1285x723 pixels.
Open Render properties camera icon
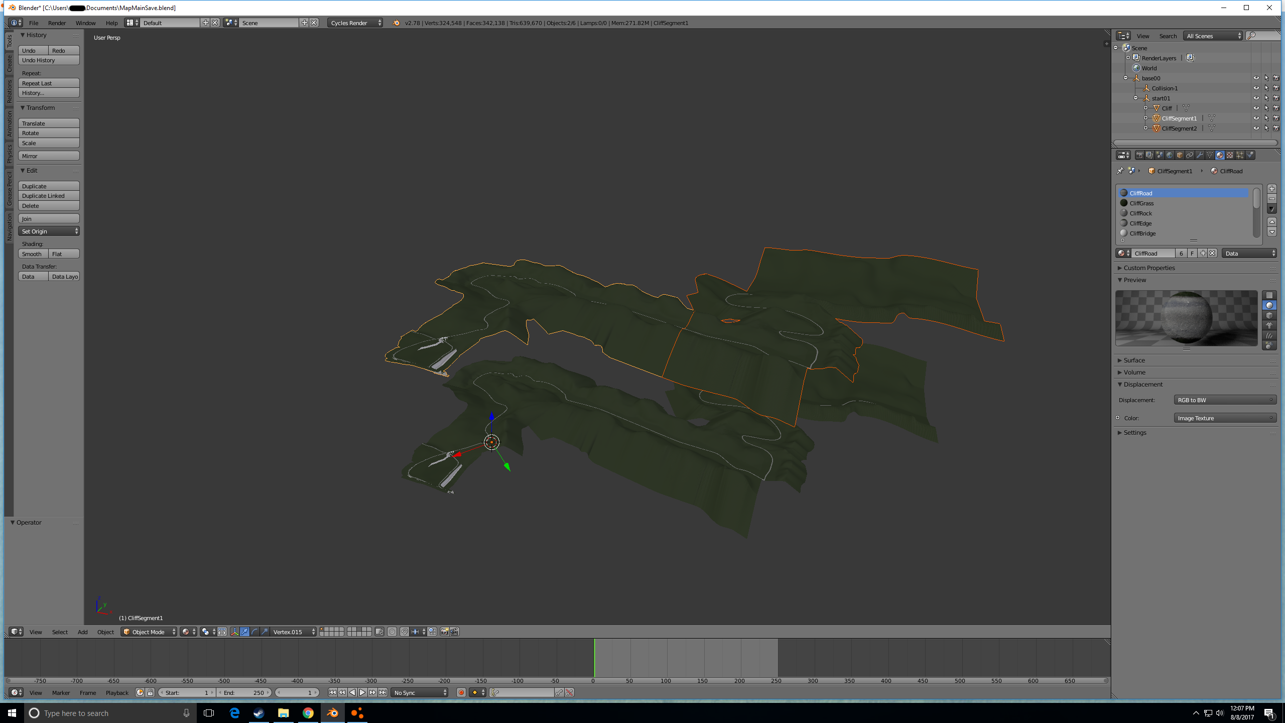coord(1139,155)
